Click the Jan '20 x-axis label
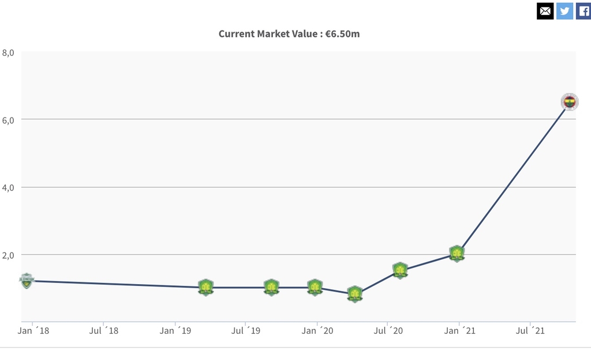 (316, 331)
